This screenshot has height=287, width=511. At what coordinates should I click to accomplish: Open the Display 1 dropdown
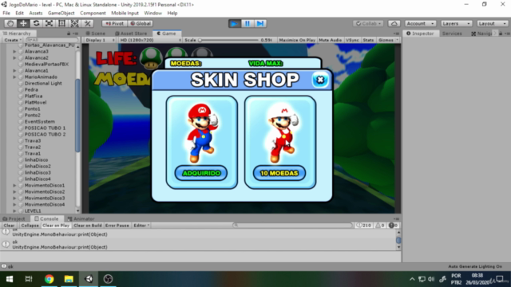pos(100,40)
